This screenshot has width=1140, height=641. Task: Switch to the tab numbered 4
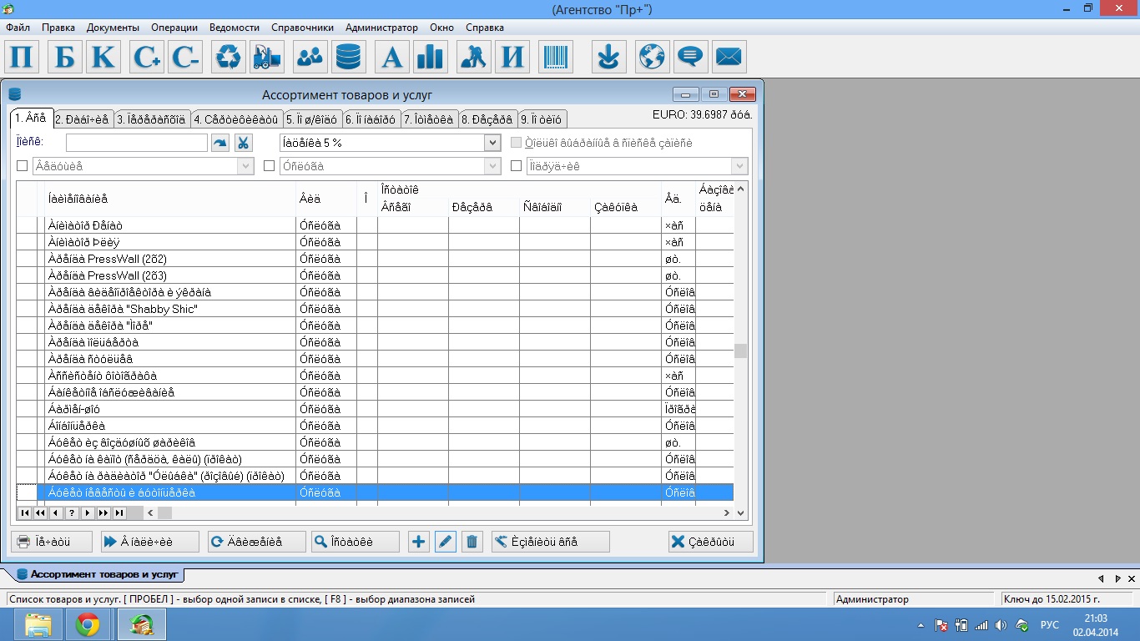click(235, 119)
